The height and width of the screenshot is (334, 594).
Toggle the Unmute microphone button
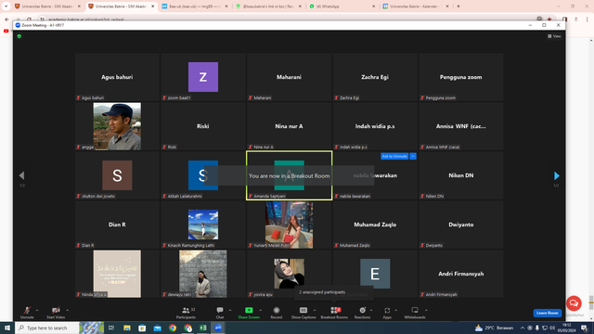[27, 313]
